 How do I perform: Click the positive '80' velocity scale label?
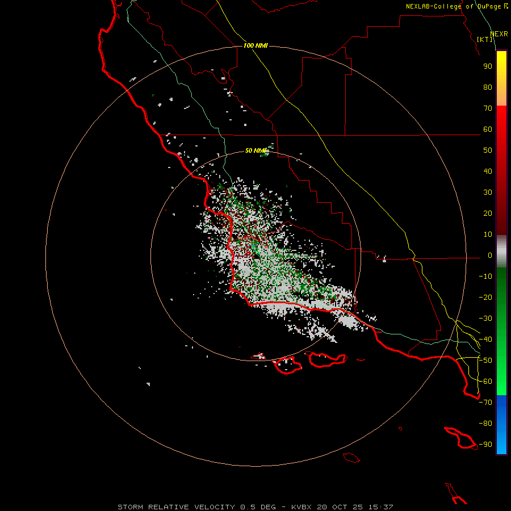[488, 87]
